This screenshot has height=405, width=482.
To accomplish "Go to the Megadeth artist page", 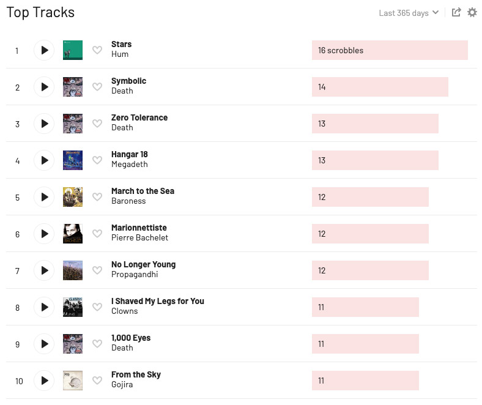I will tap(129, 165).
